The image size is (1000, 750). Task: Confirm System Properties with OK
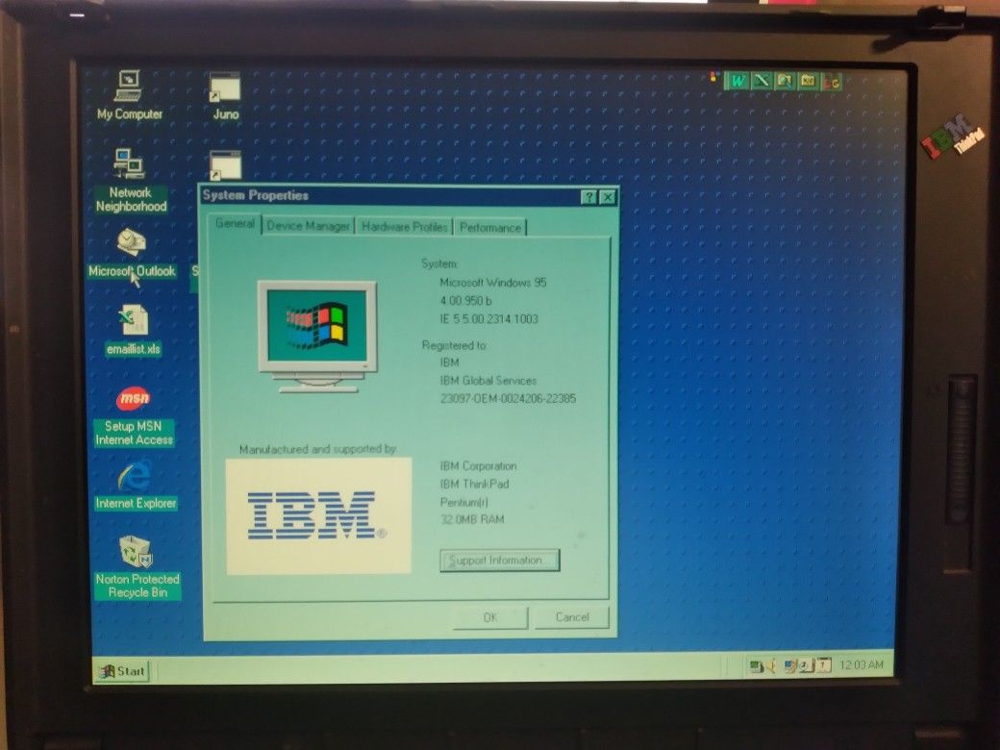[x=489, y=616]
